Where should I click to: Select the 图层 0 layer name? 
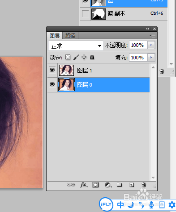tap(85, 85)
